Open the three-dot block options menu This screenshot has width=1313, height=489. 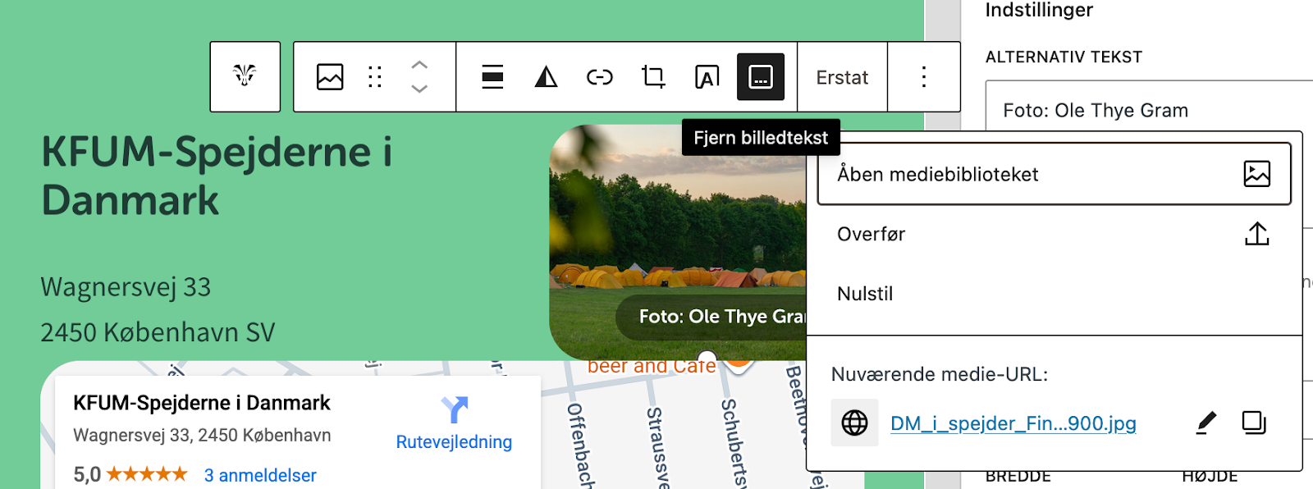923,77
